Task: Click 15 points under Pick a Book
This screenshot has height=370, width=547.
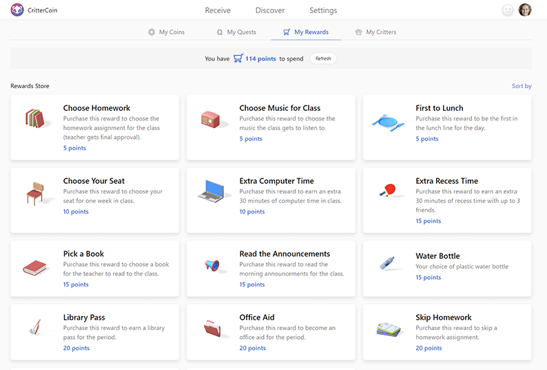Action: (76, 285)
